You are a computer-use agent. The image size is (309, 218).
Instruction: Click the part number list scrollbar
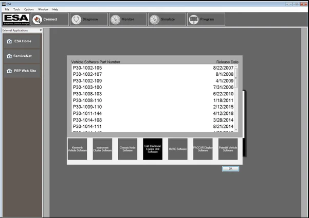236,98
